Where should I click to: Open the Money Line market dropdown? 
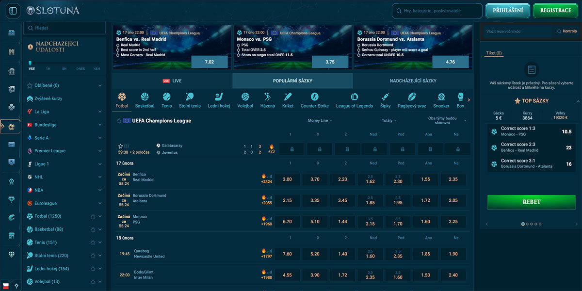320,120
